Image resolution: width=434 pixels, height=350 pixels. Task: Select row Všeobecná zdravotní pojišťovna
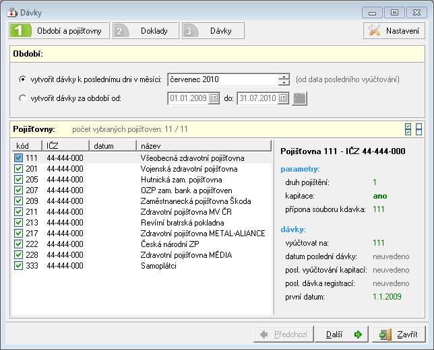[142, 158]
